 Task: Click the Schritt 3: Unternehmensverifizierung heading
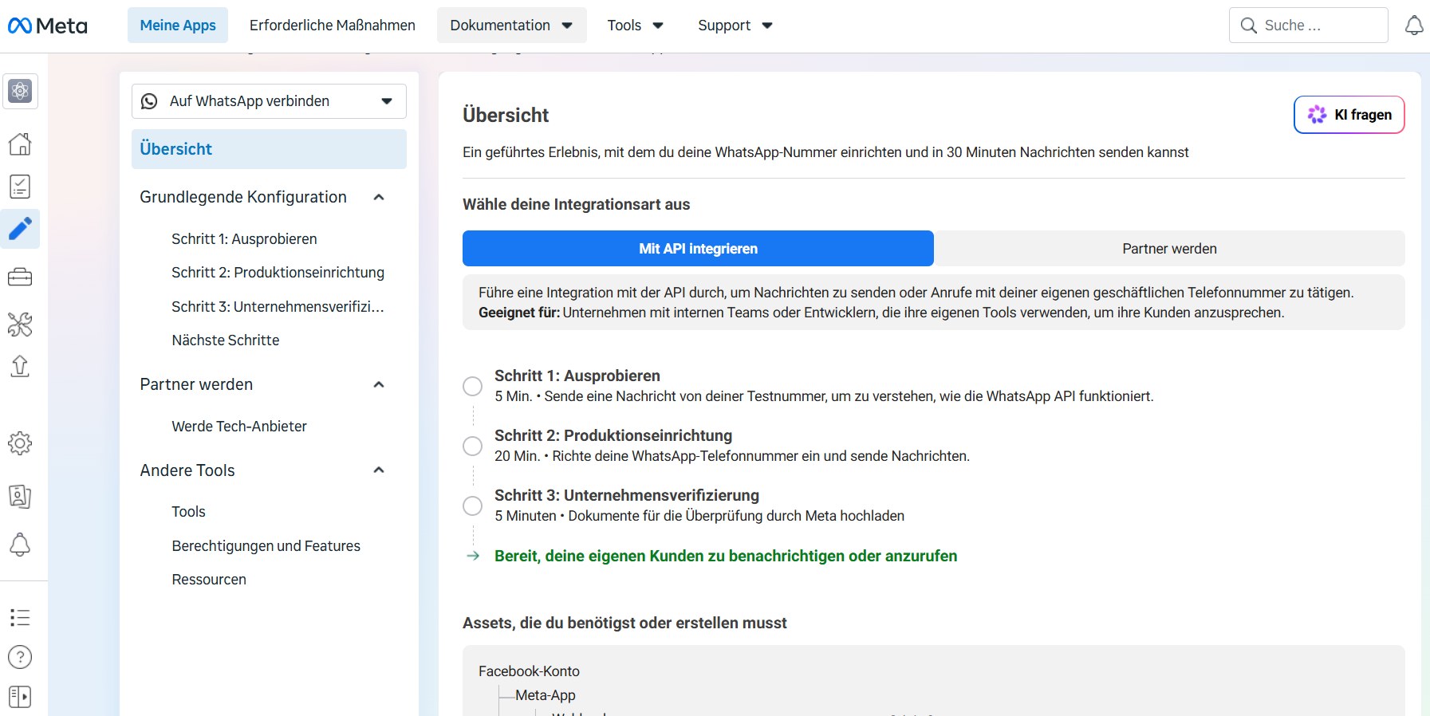point(627,495)
